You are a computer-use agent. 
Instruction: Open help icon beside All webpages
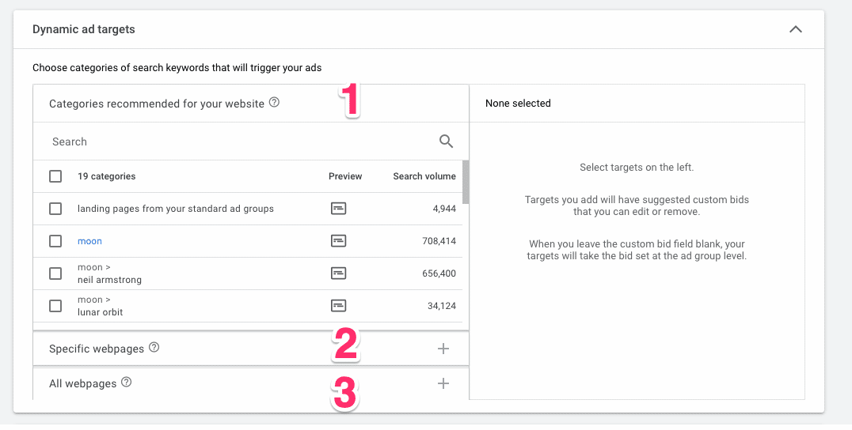click(127, 383)
